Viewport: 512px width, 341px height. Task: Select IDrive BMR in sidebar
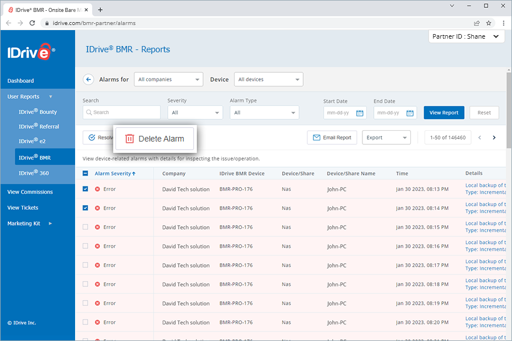pos(45,157)
